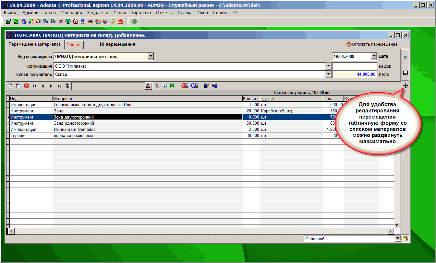This screenshot has height=263, width=436.
Task: Click the funnel filter icon
Action: [x=67, y=86]
